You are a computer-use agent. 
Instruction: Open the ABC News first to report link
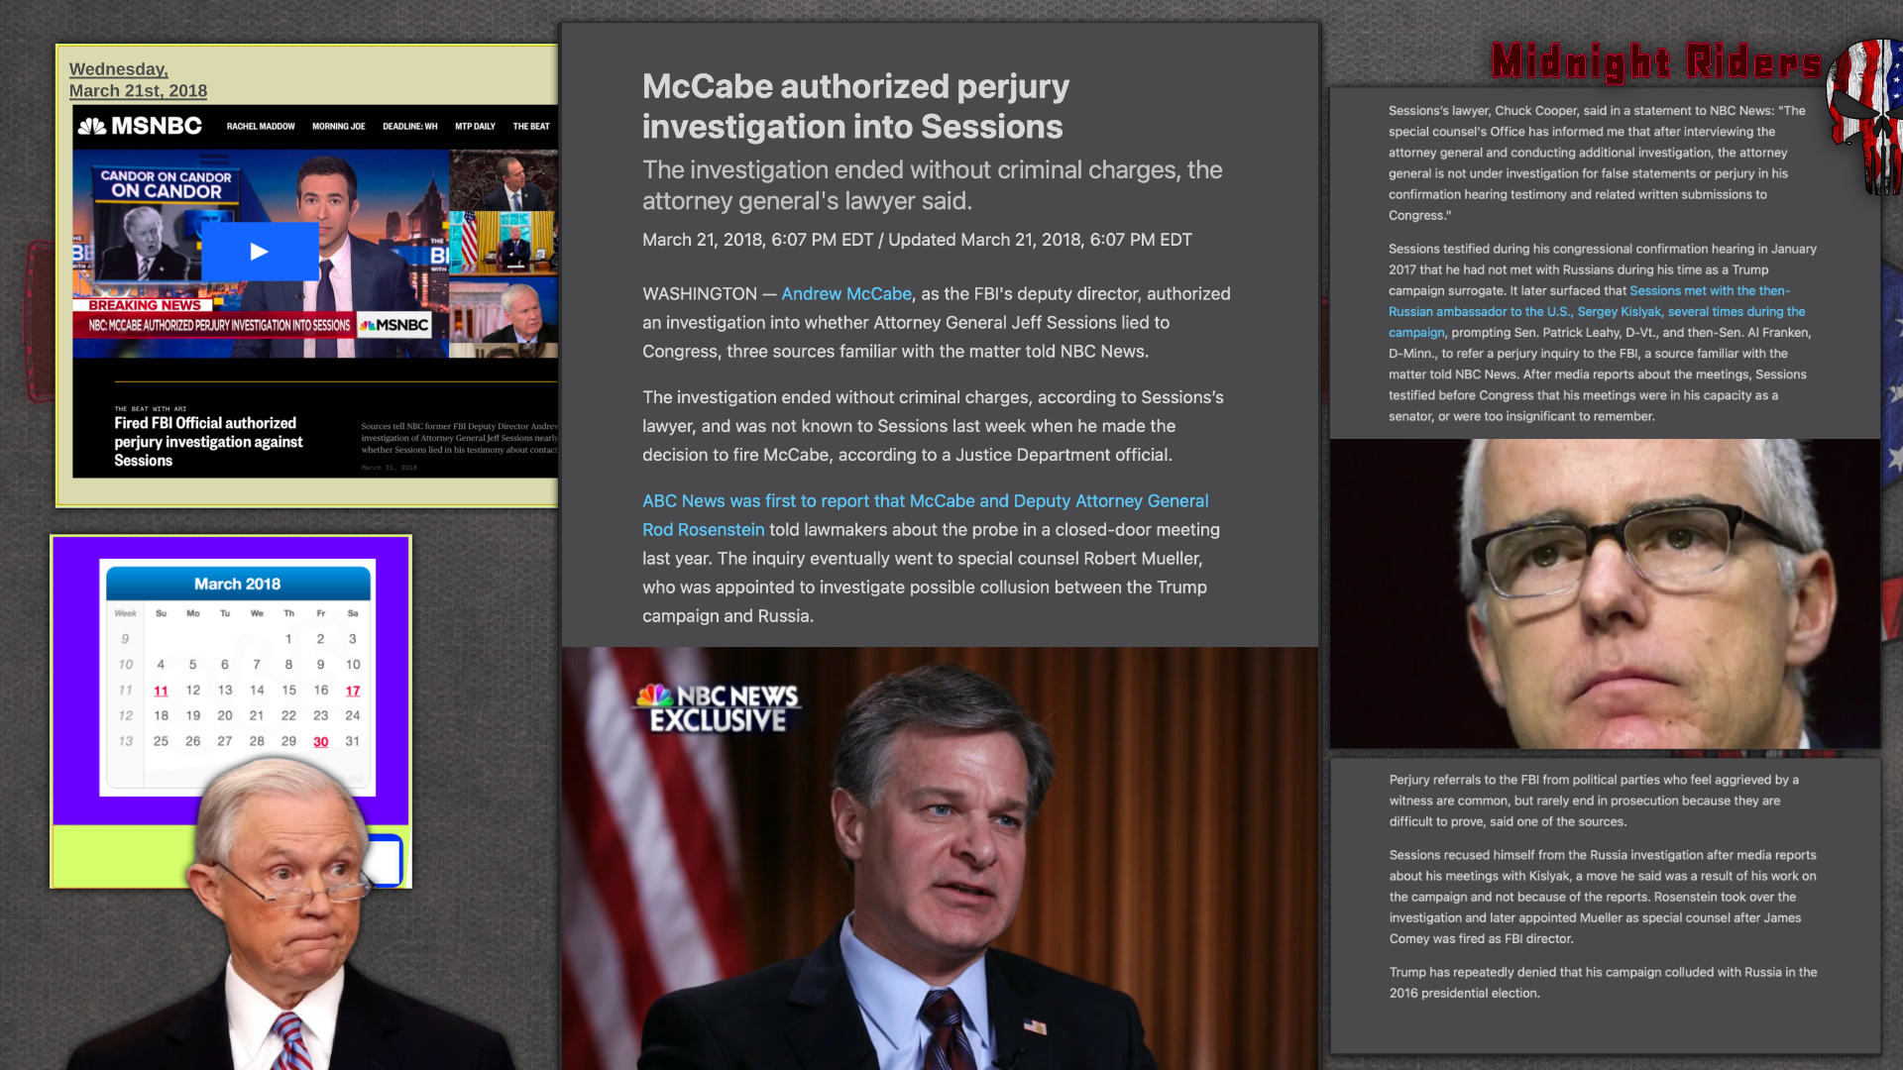point(925,515)
